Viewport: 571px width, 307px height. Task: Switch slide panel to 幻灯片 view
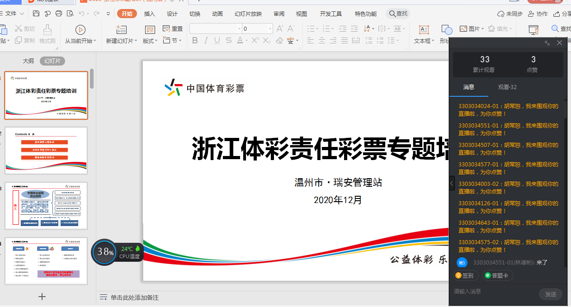coord(52,61)
